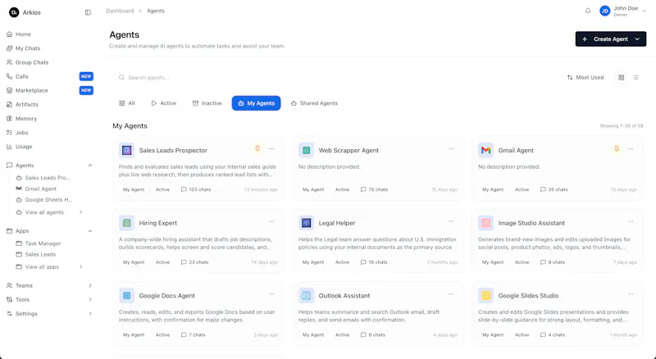The image size is (656, 359).
Task: Click the Google Docs Agent card icon
Action: [127, 295]
